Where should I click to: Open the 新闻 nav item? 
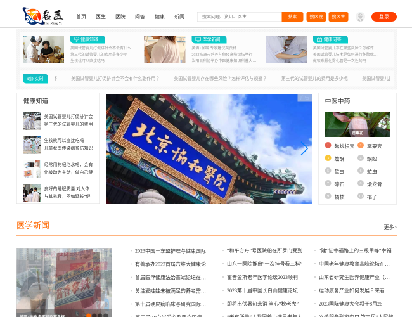click(x=179, y=16)
